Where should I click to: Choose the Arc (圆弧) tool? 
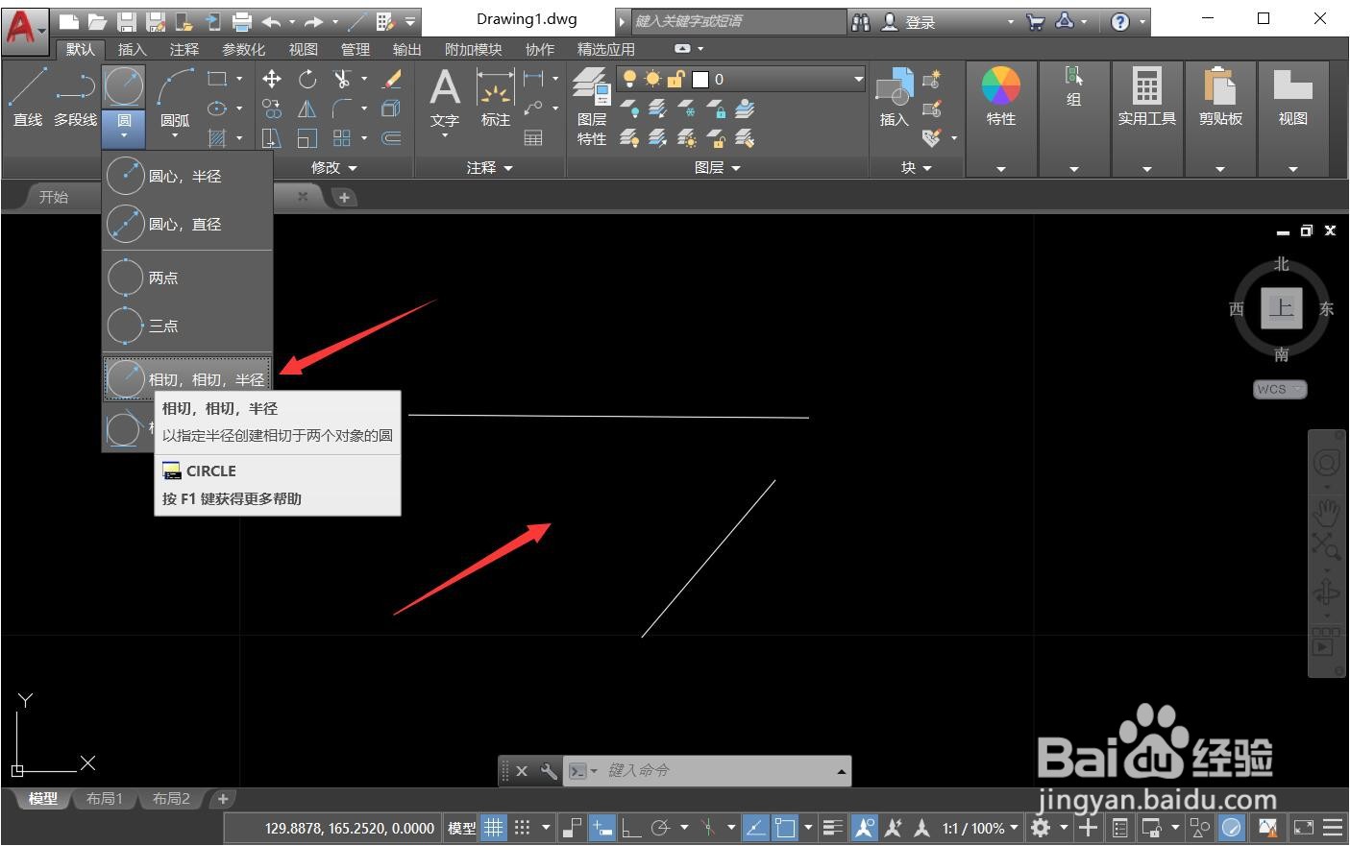[175, 97]
